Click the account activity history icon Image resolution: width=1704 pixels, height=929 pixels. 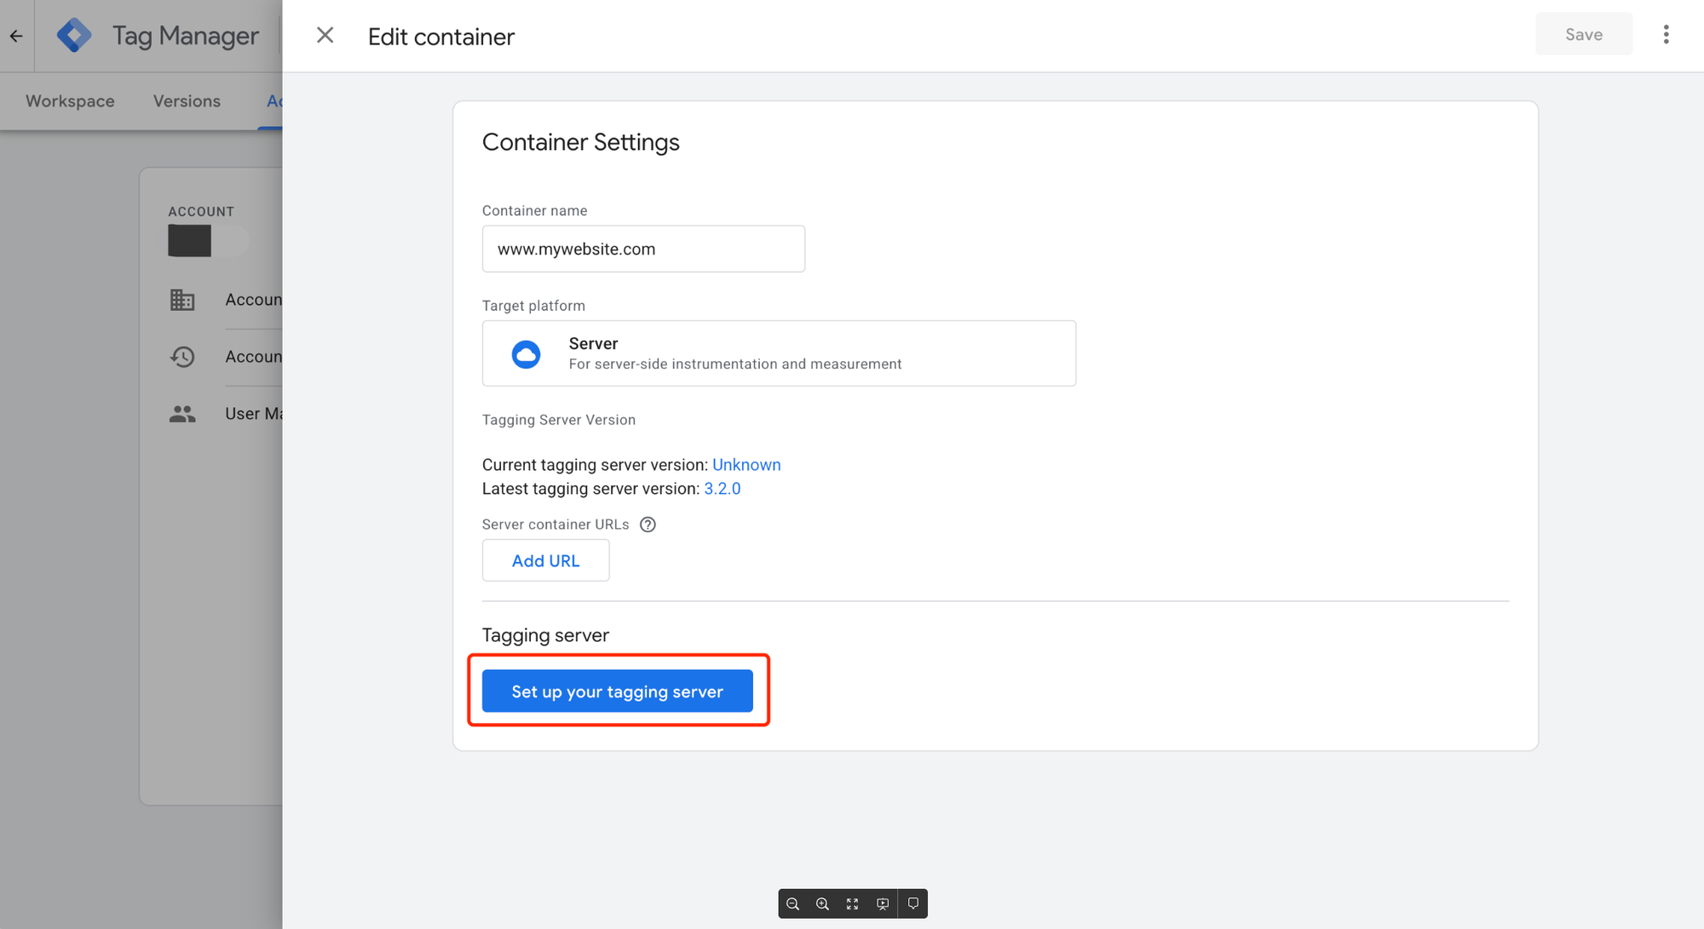point(182,357)
